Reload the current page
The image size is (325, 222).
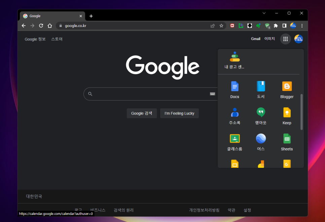point(41,26)
